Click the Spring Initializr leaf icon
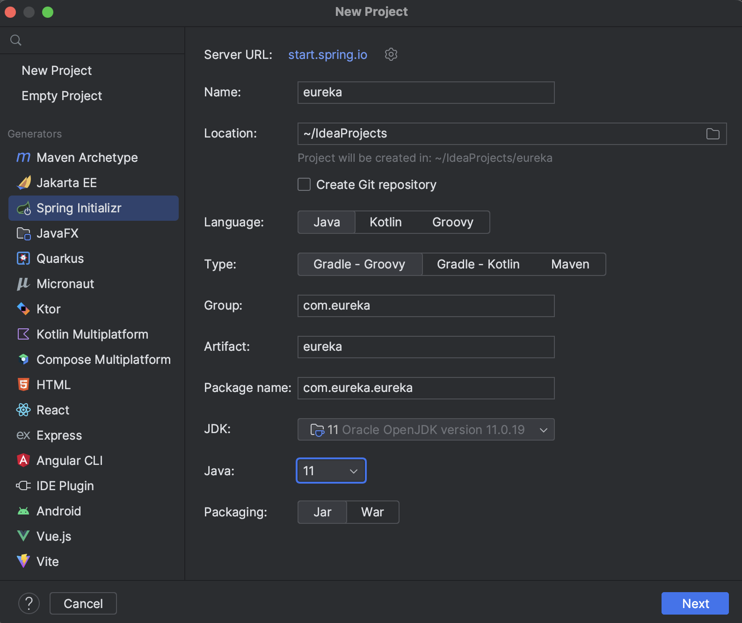 [x=23, y=208]
